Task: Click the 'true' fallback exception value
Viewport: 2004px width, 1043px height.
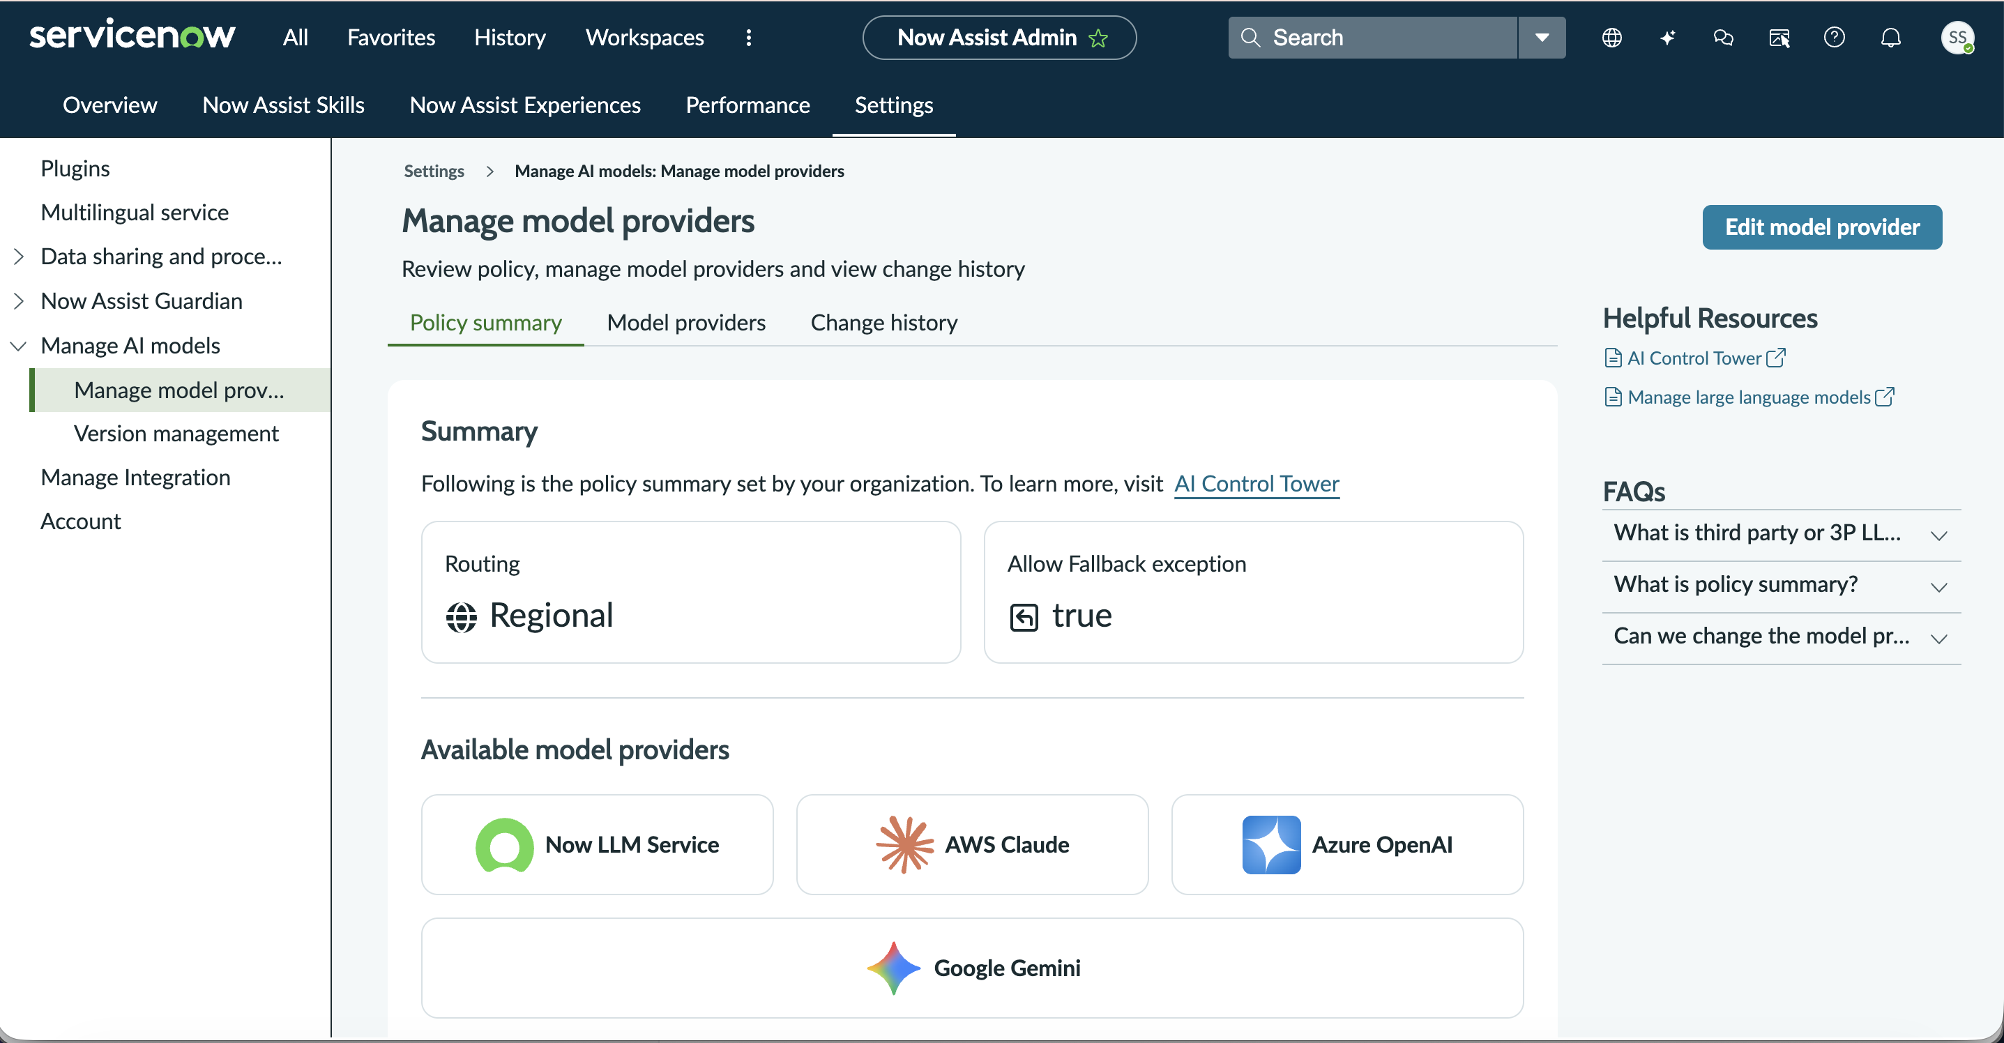Action: pyautogui.click(x=1082, y=616)
